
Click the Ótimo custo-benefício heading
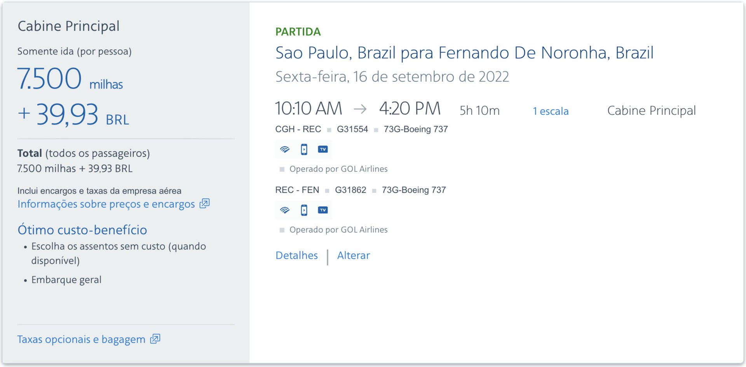pyautogui.click(x=82, y=230)
